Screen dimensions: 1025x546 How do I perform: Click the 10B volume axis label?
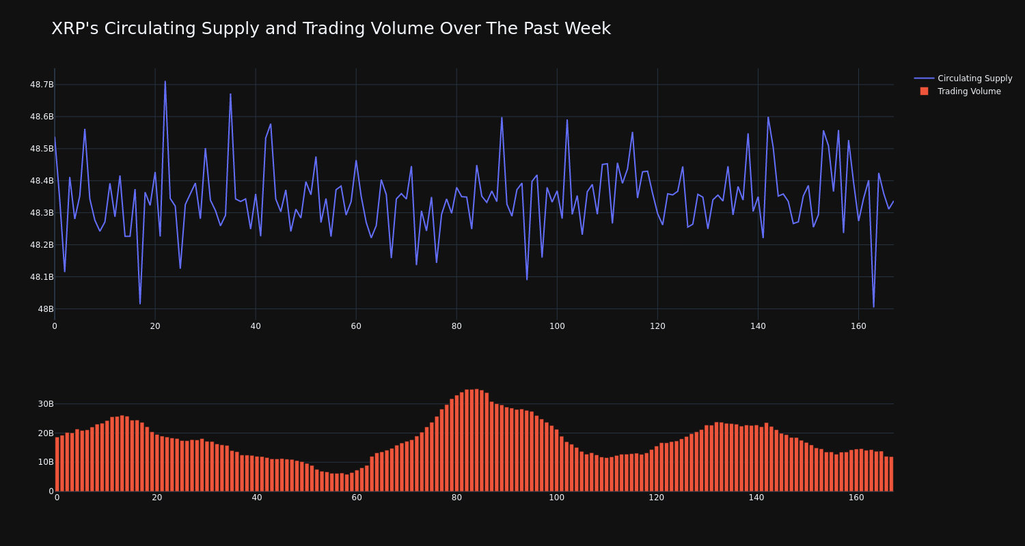[46, 462]
